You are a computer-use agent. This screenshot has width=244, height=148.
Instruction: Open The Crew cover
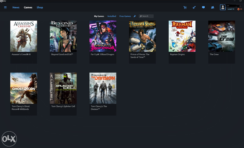pyautogui.click(x=222, y=36)
